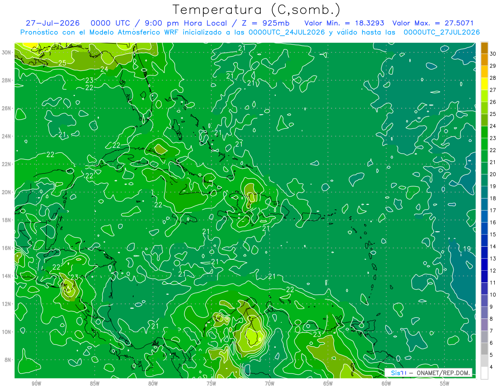Select the '28N' latitude axis label
Image resolution: width=504 pixels, height=389 pixels.
(x=7, y=80)
